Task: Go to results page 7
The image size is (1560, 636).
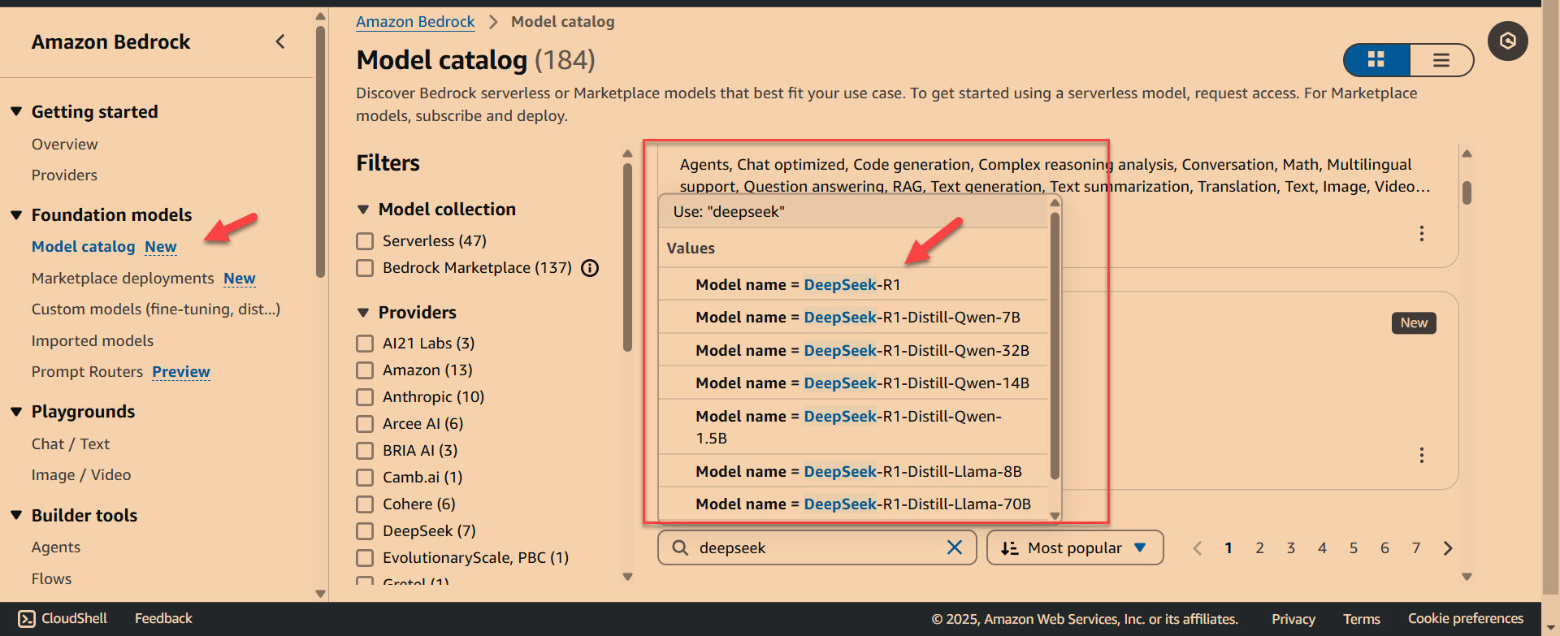Action: (x=1416, y=548)
